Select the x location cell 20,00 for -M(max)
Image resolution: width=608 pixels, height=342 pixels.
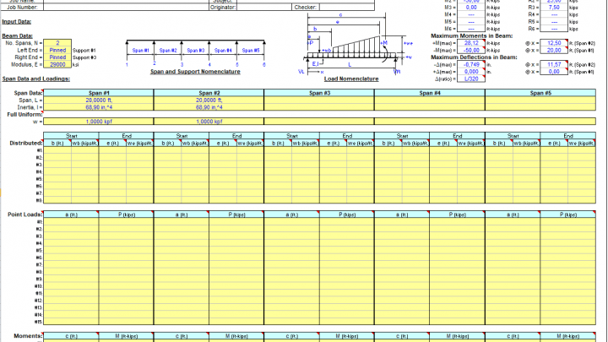(554, 50)
